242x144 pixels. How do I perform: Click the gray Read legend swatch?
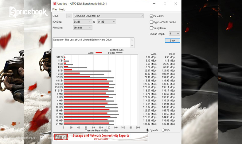coord(119,53)
